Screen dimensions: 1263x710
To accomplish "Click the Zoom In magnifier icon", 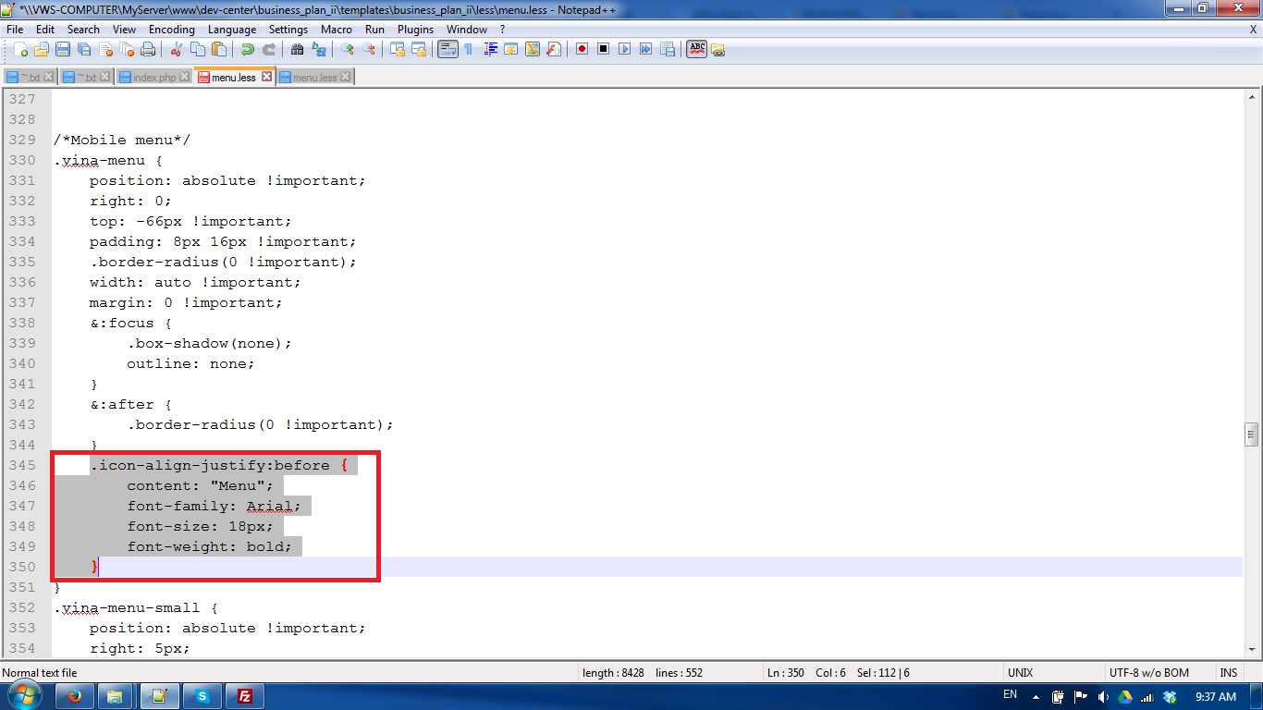I will click(348, 49).
